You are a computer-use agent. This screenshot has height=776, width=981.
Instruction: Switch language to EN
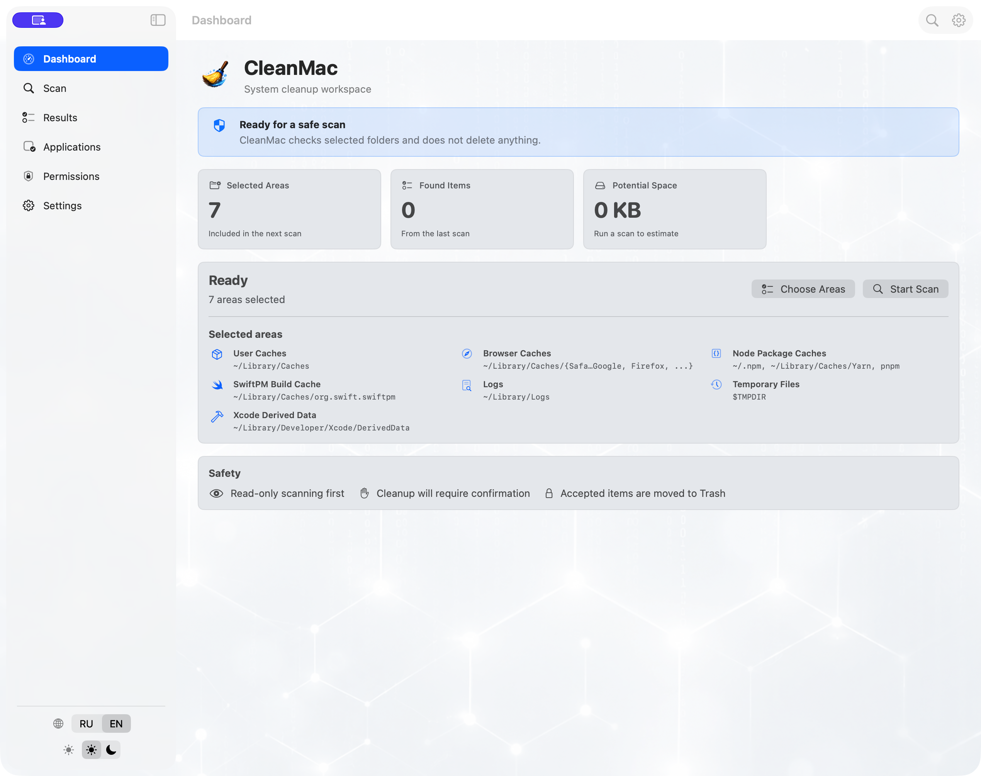pyautogui.click(x=116, y=724)
